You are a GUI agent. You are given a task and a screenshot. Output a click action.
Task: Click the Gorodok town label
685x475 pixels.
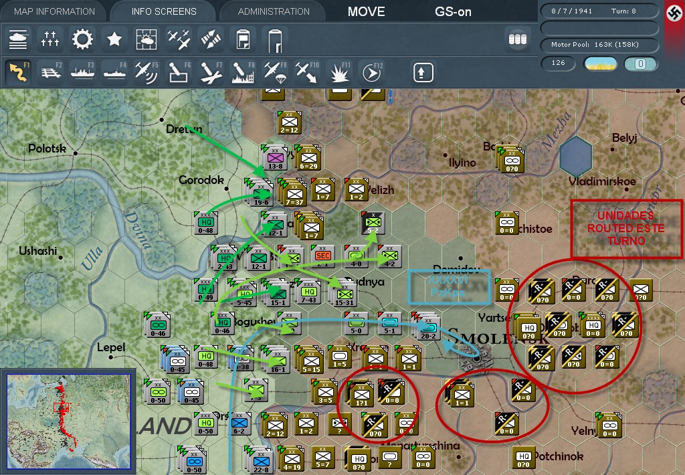click(x=201, y=179)
